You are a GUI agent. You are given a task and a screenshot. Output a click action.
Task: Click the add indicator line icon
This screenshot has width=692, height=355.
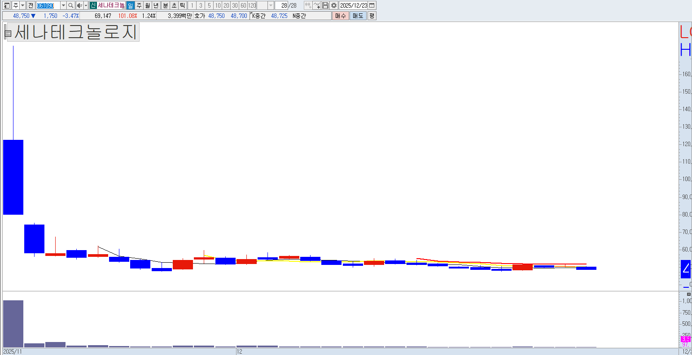[317, 5]
